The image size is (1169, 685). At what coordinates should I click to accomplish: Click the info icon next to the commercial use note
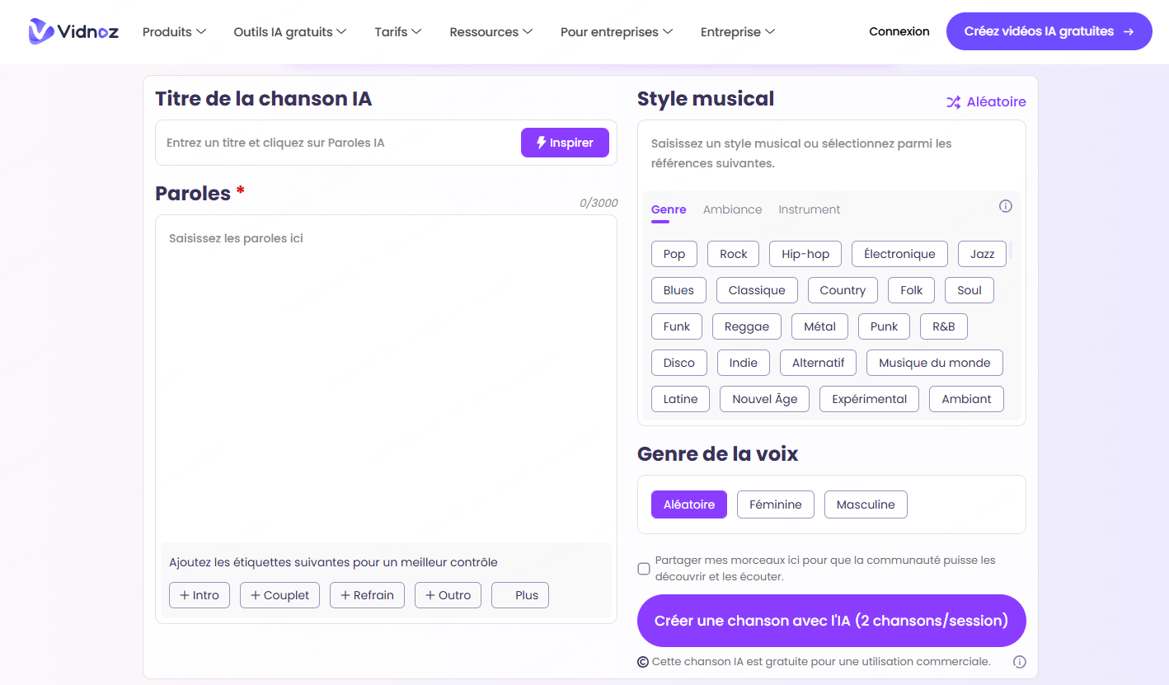pyautogui.click(x=1019, y=662)
